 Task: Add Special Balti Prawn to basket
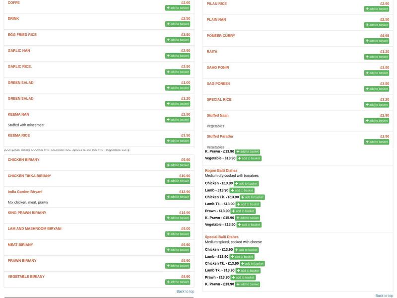[x=243, y=278]
